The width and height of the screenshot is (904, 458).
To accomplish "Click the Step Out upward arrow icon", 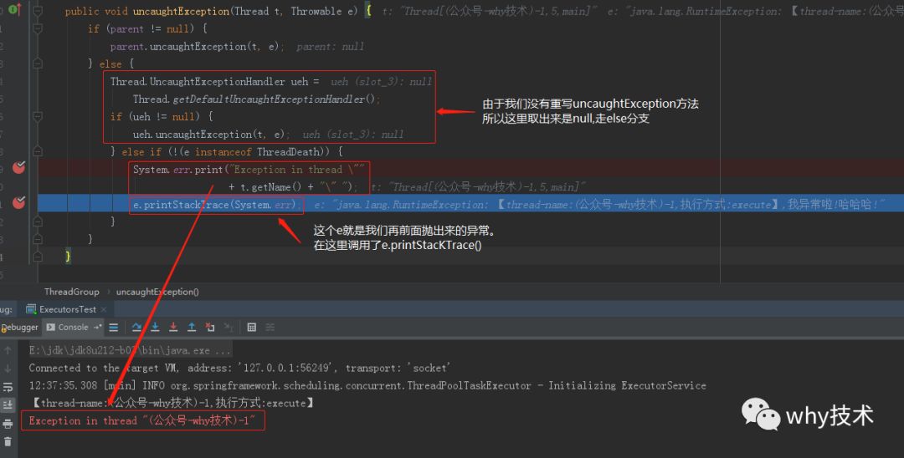I will pos(192,328).
